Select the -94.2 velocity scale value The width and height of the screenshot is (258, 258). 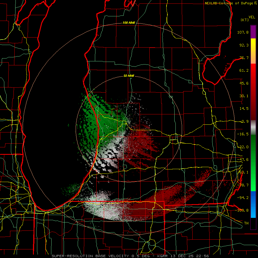tap(243, 198)
